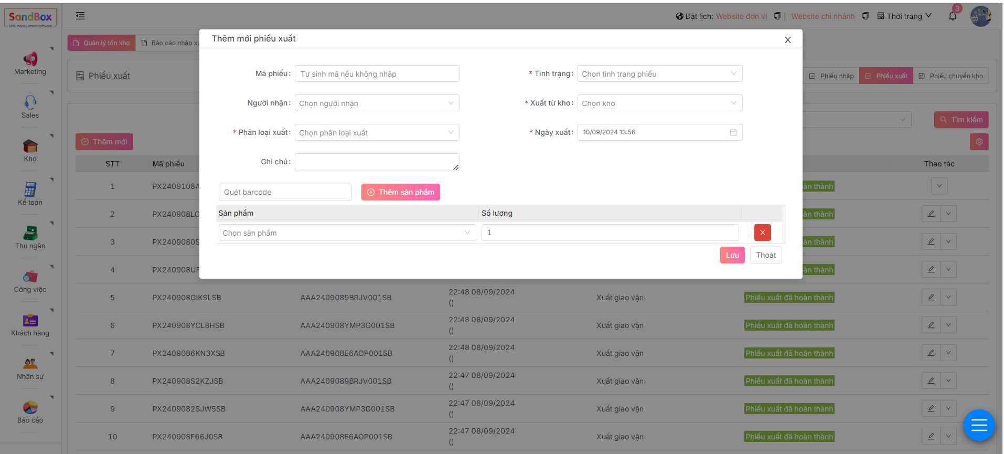Click the Quét barcode input field
This screenshot has height=454, width=1004.
pos(285,192)
